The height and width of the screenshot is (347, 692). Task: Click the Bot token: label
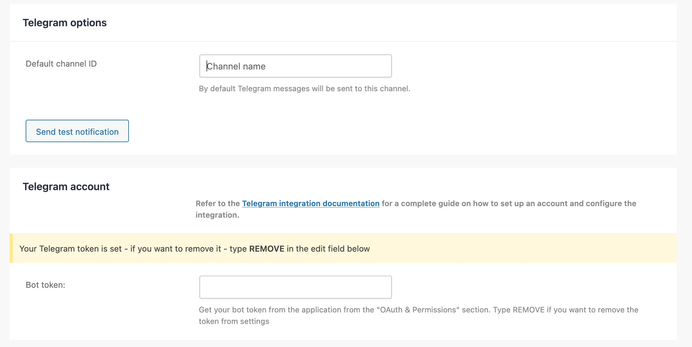pos(46,285)
